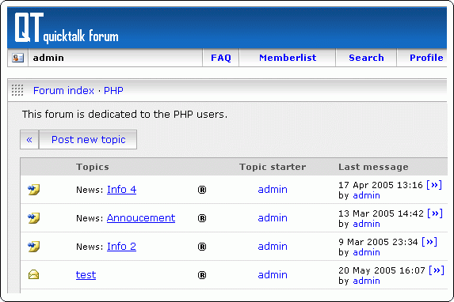Click the back « button

(x=29, y=140)
